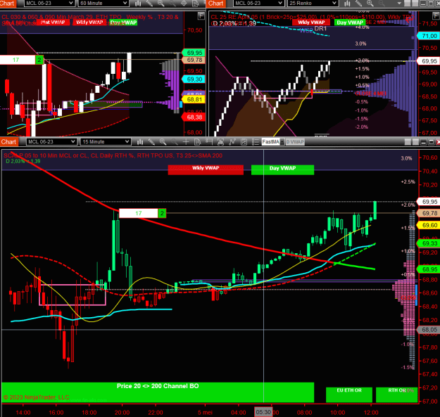The width and height of the screenshot is (440, 417).
Task: Show data box in 15 Minute chart toolbar
Action: (x=197, y=142)
